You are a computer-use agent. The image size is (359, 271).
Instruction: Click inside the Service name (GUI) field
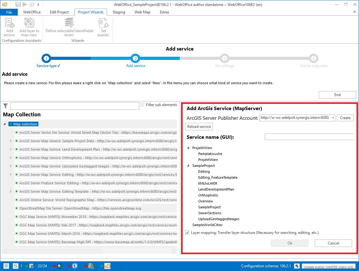pyautogui.click(x=309, y=137)
